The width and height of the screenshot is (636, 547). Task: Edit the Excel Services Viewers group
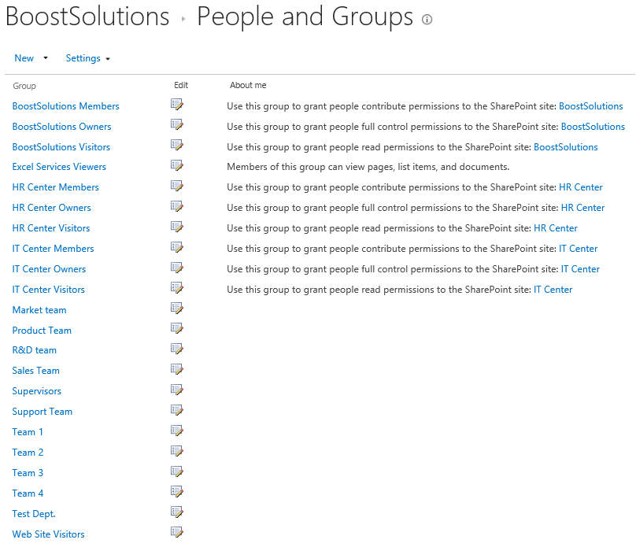click(177, 166)
